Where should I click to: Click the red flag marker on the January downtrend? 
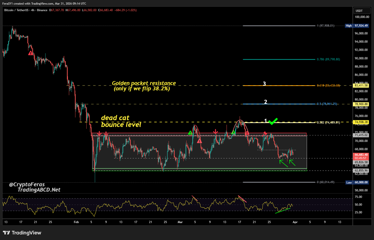pos(31,54)
